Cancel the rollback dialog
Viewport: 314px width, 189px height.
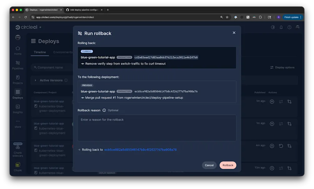point(209,165)
